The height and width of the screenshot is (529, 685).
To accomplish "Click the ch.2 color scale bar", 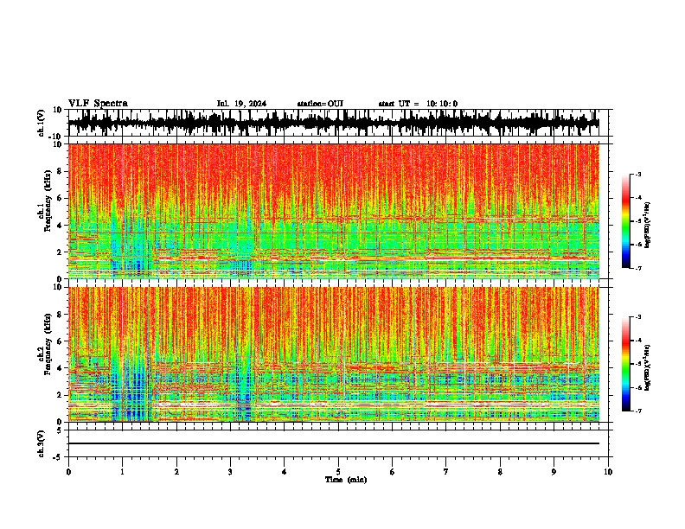I will [625, 364].
